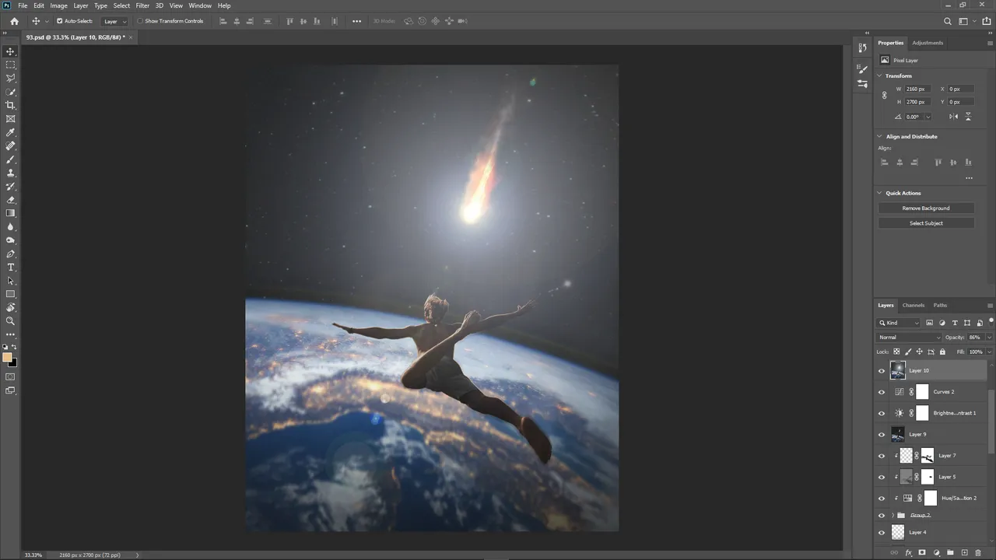996x560 pixels.
Task: Select the History Brush tool
Action: [10, 187]
